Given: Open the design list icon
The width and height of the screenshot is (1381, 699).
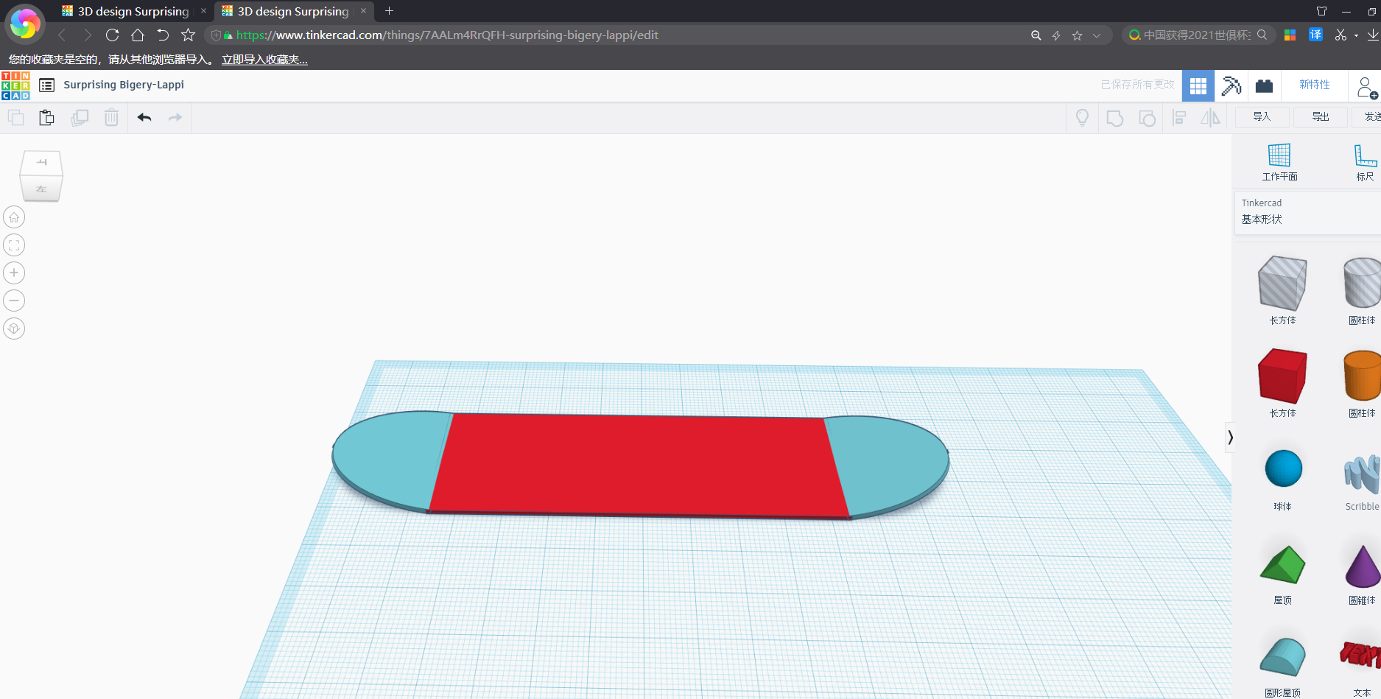Looking at the screenshot, I should click(x=46, y=85).
